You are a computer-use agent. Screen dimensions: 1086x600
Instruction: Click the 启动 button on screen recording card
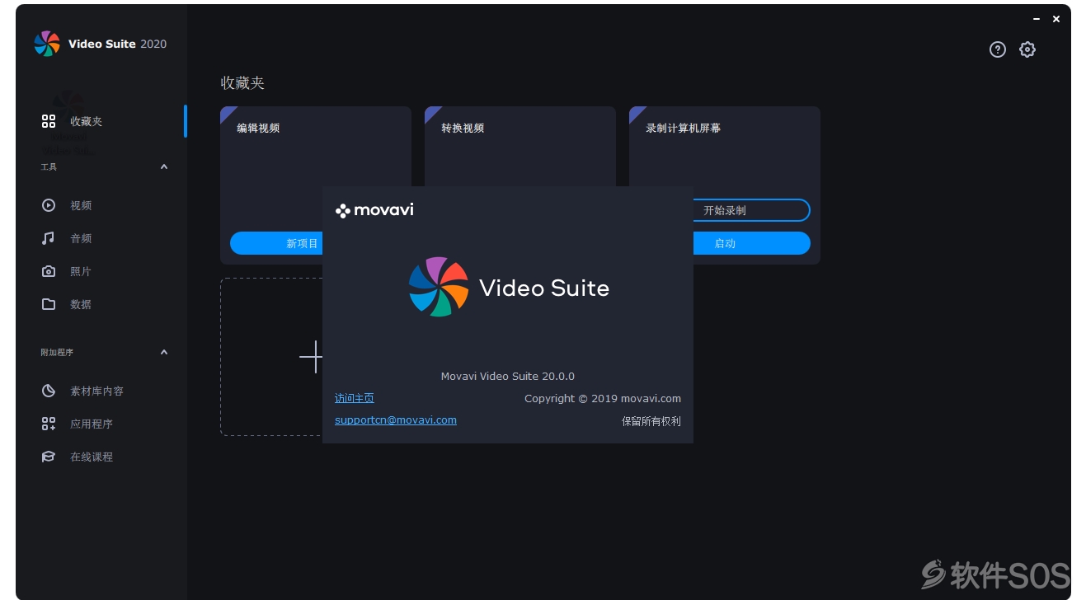point(750,243)
